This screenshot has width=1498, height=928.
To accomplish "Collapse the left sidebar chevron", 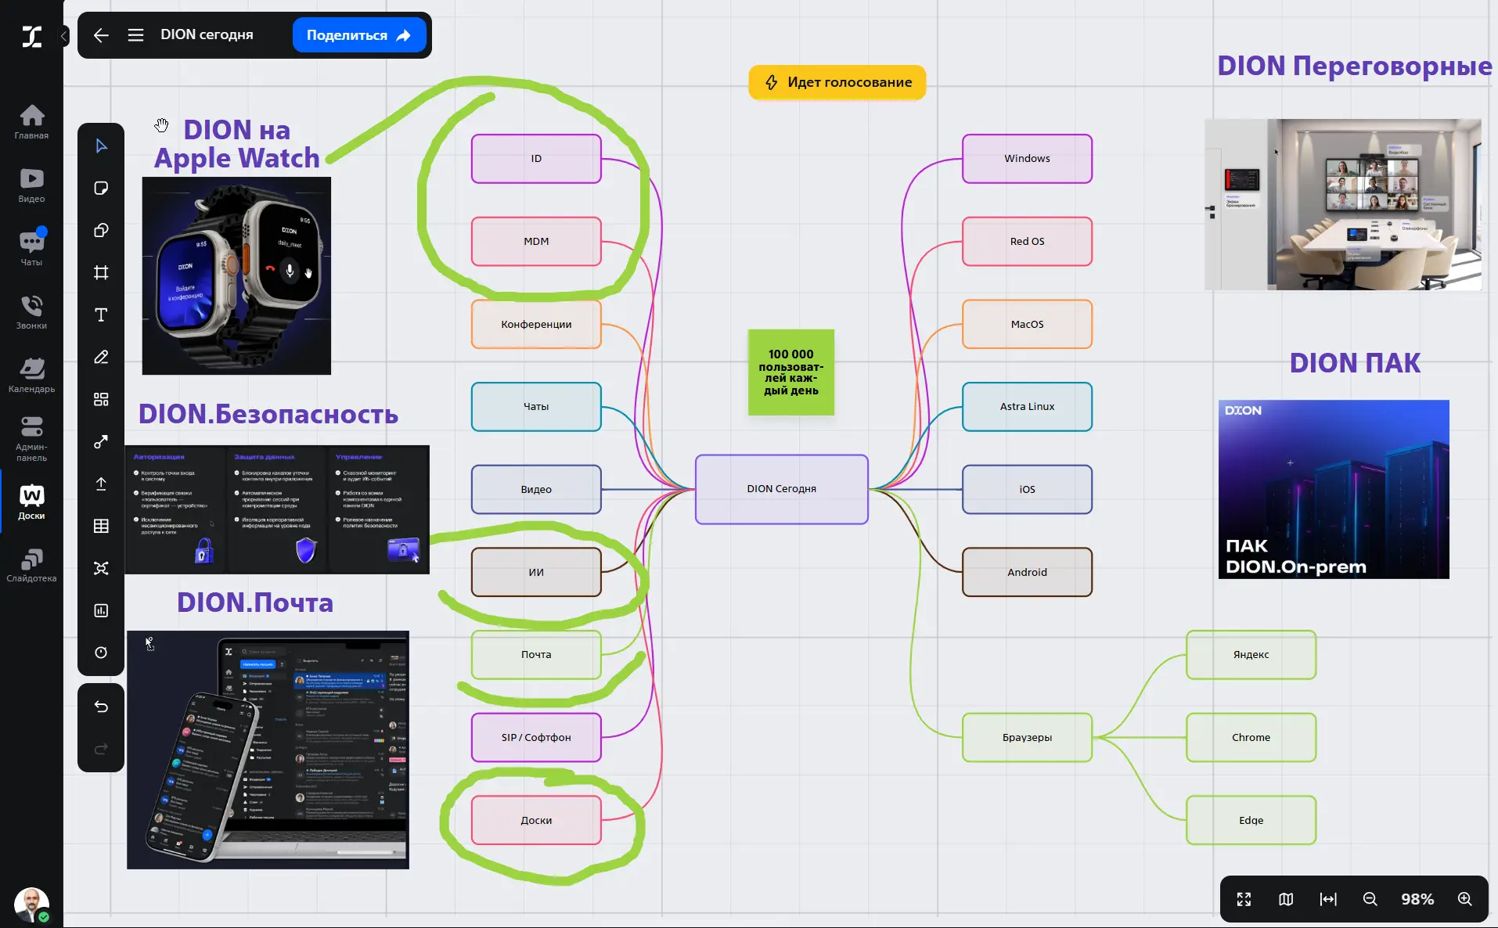I will (x=64, y=36).
